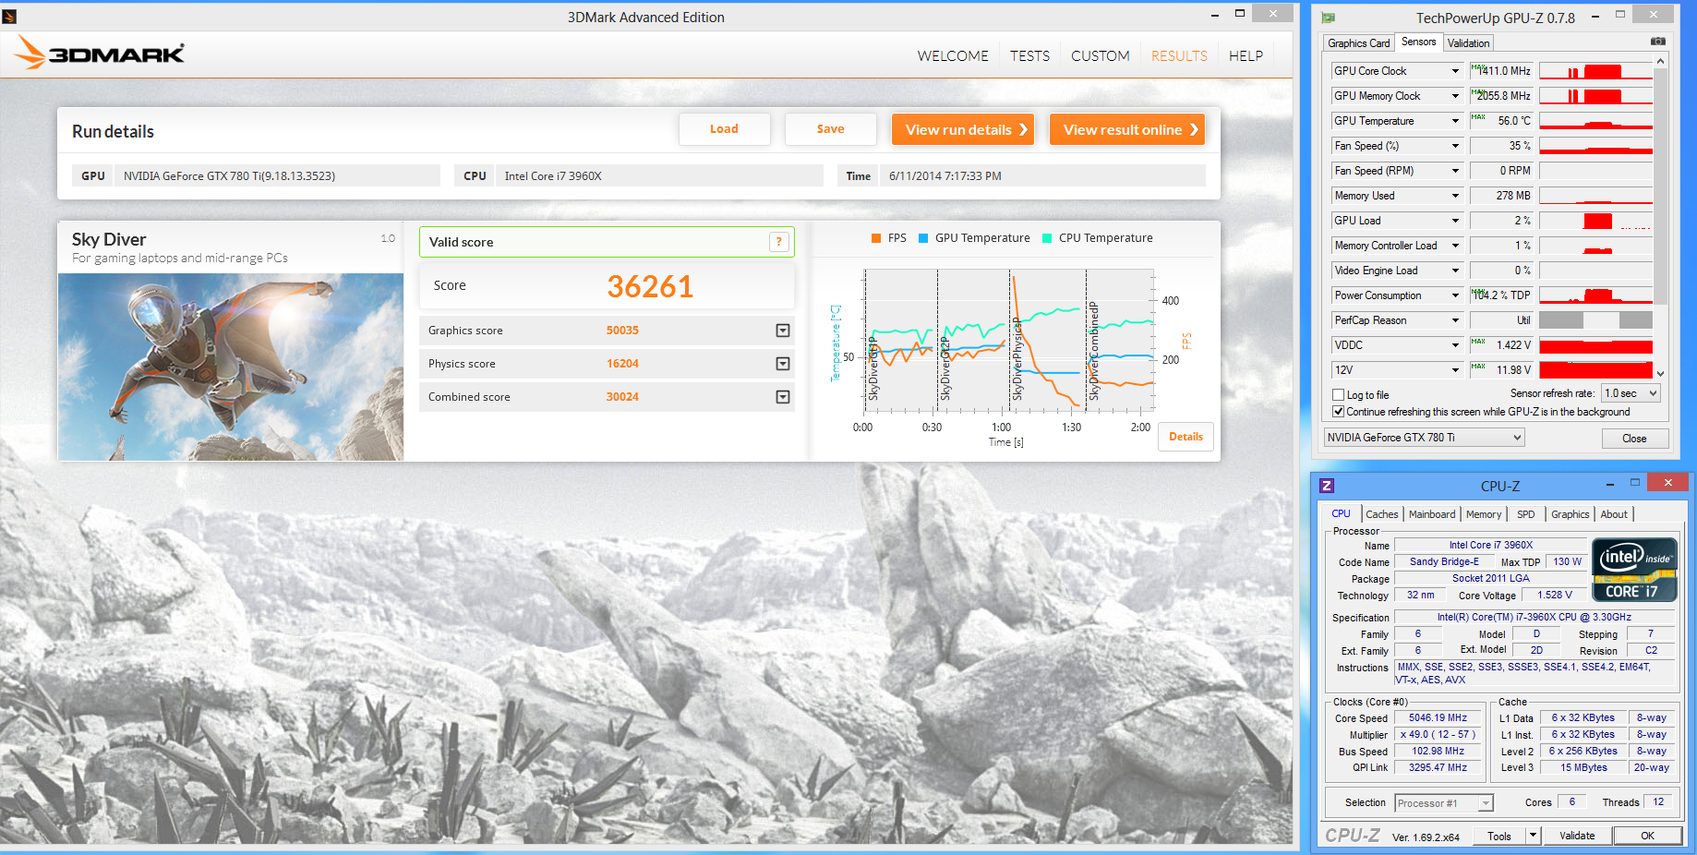Open the GPU Memory Clock sensor dropdown
The width and height of the screenshot is (1697, 855).
click(1455, 96)
